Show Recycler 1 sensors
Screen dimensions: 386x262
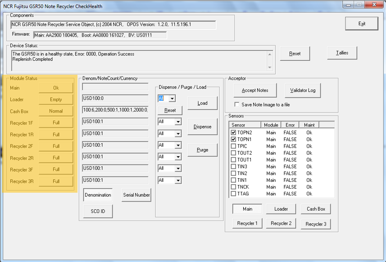(x=247, y=223)
